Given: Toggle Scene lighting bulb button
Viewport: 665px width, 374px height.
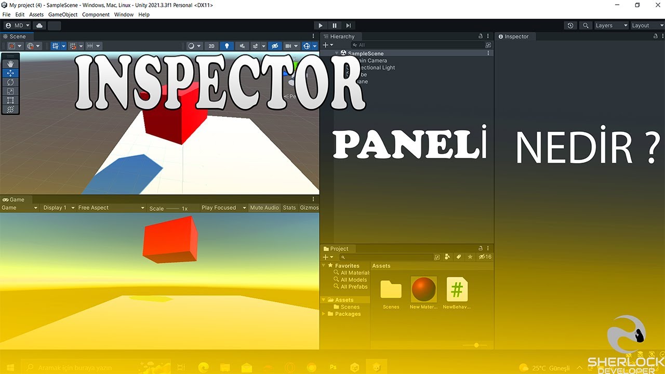Looking at the screenshot, I should click(x=227, y=46).
